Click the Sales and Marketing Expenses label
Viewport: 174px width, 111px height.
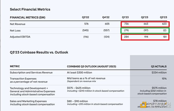point(28,101)
